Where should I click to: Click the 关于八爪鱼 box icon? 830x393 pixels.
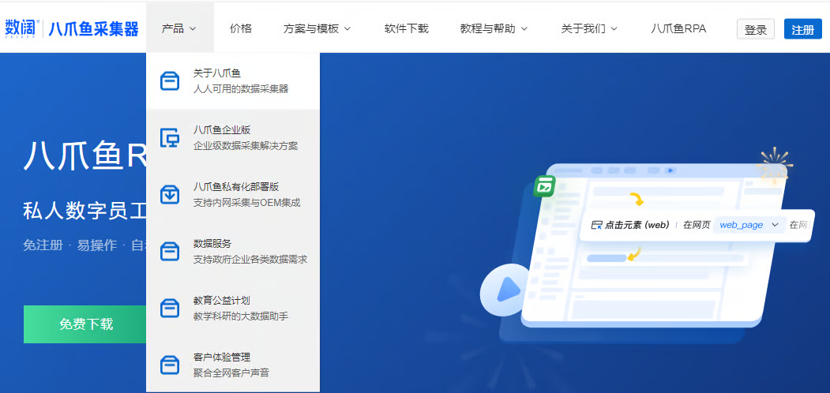(170, 81)
